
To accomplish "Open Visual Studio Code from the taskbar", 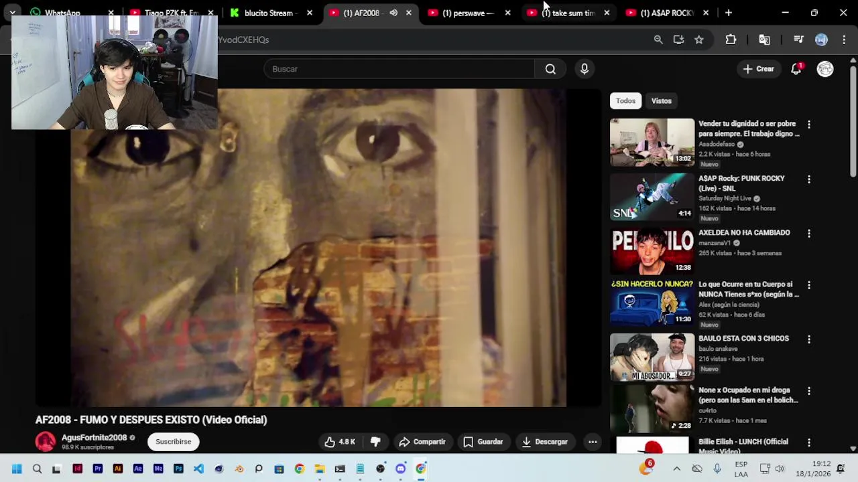I will tap(198, 469).
